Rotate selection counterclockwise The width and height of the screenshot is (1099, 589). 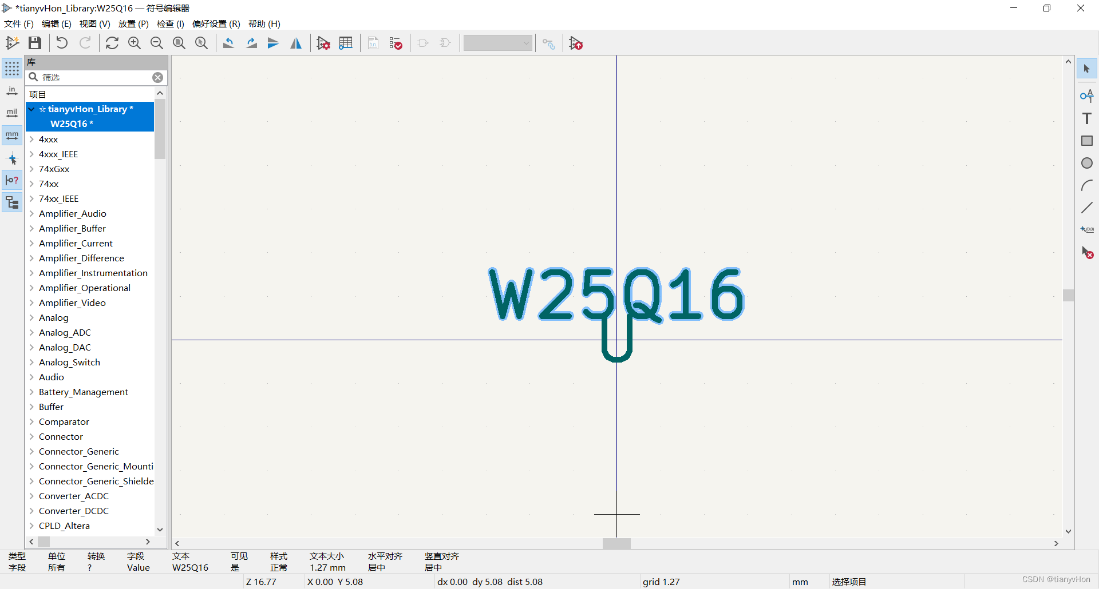pyautogui.click(x=228, y=43)
